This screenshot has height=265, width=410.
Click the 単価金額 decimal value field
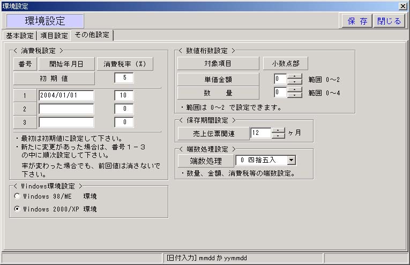click(x=280, y=79)
